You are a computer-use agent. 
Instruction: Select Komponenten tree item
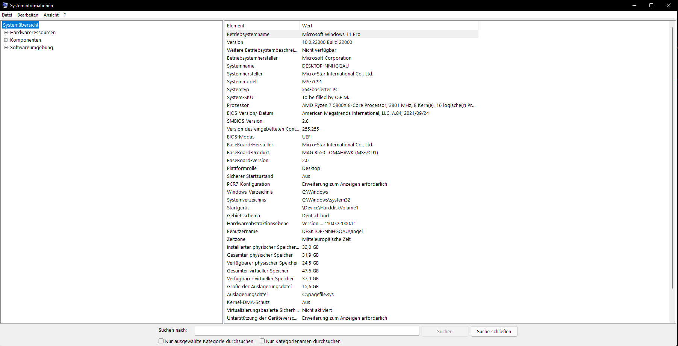click(26, 40)
